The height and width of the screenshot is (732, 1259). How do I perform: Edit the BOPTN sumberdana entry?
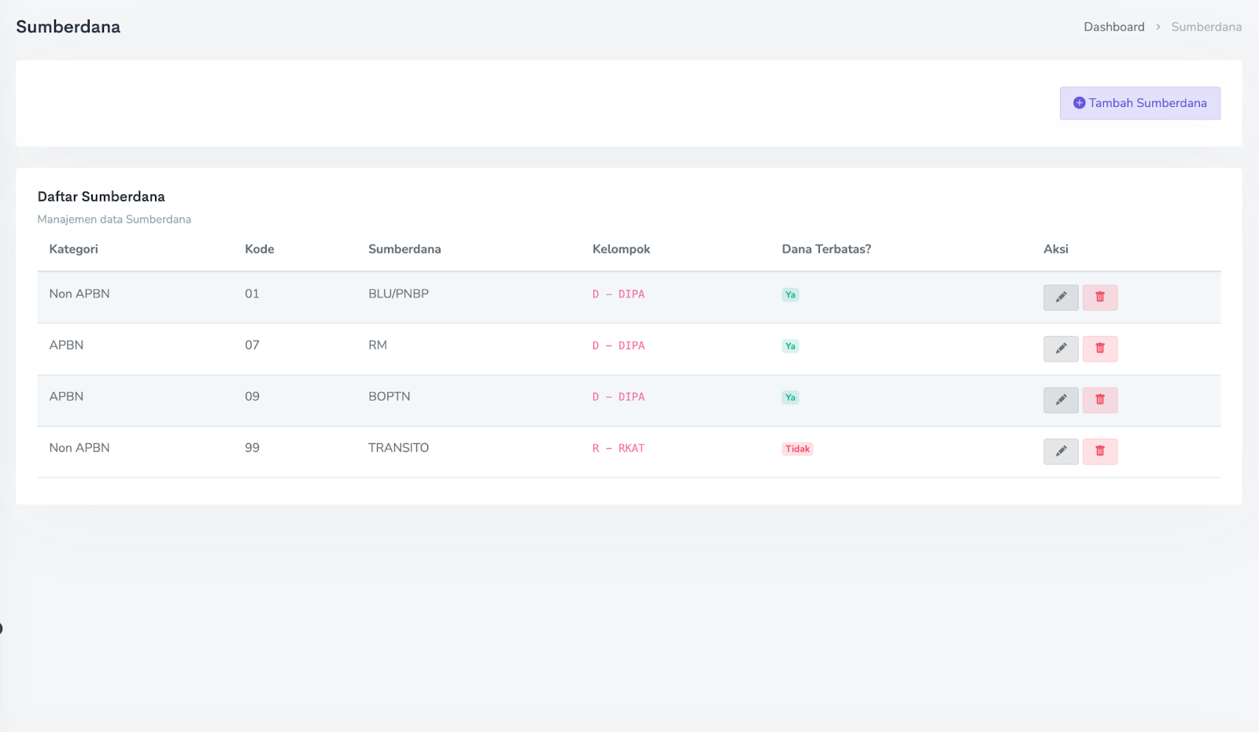click(1061, 400)
